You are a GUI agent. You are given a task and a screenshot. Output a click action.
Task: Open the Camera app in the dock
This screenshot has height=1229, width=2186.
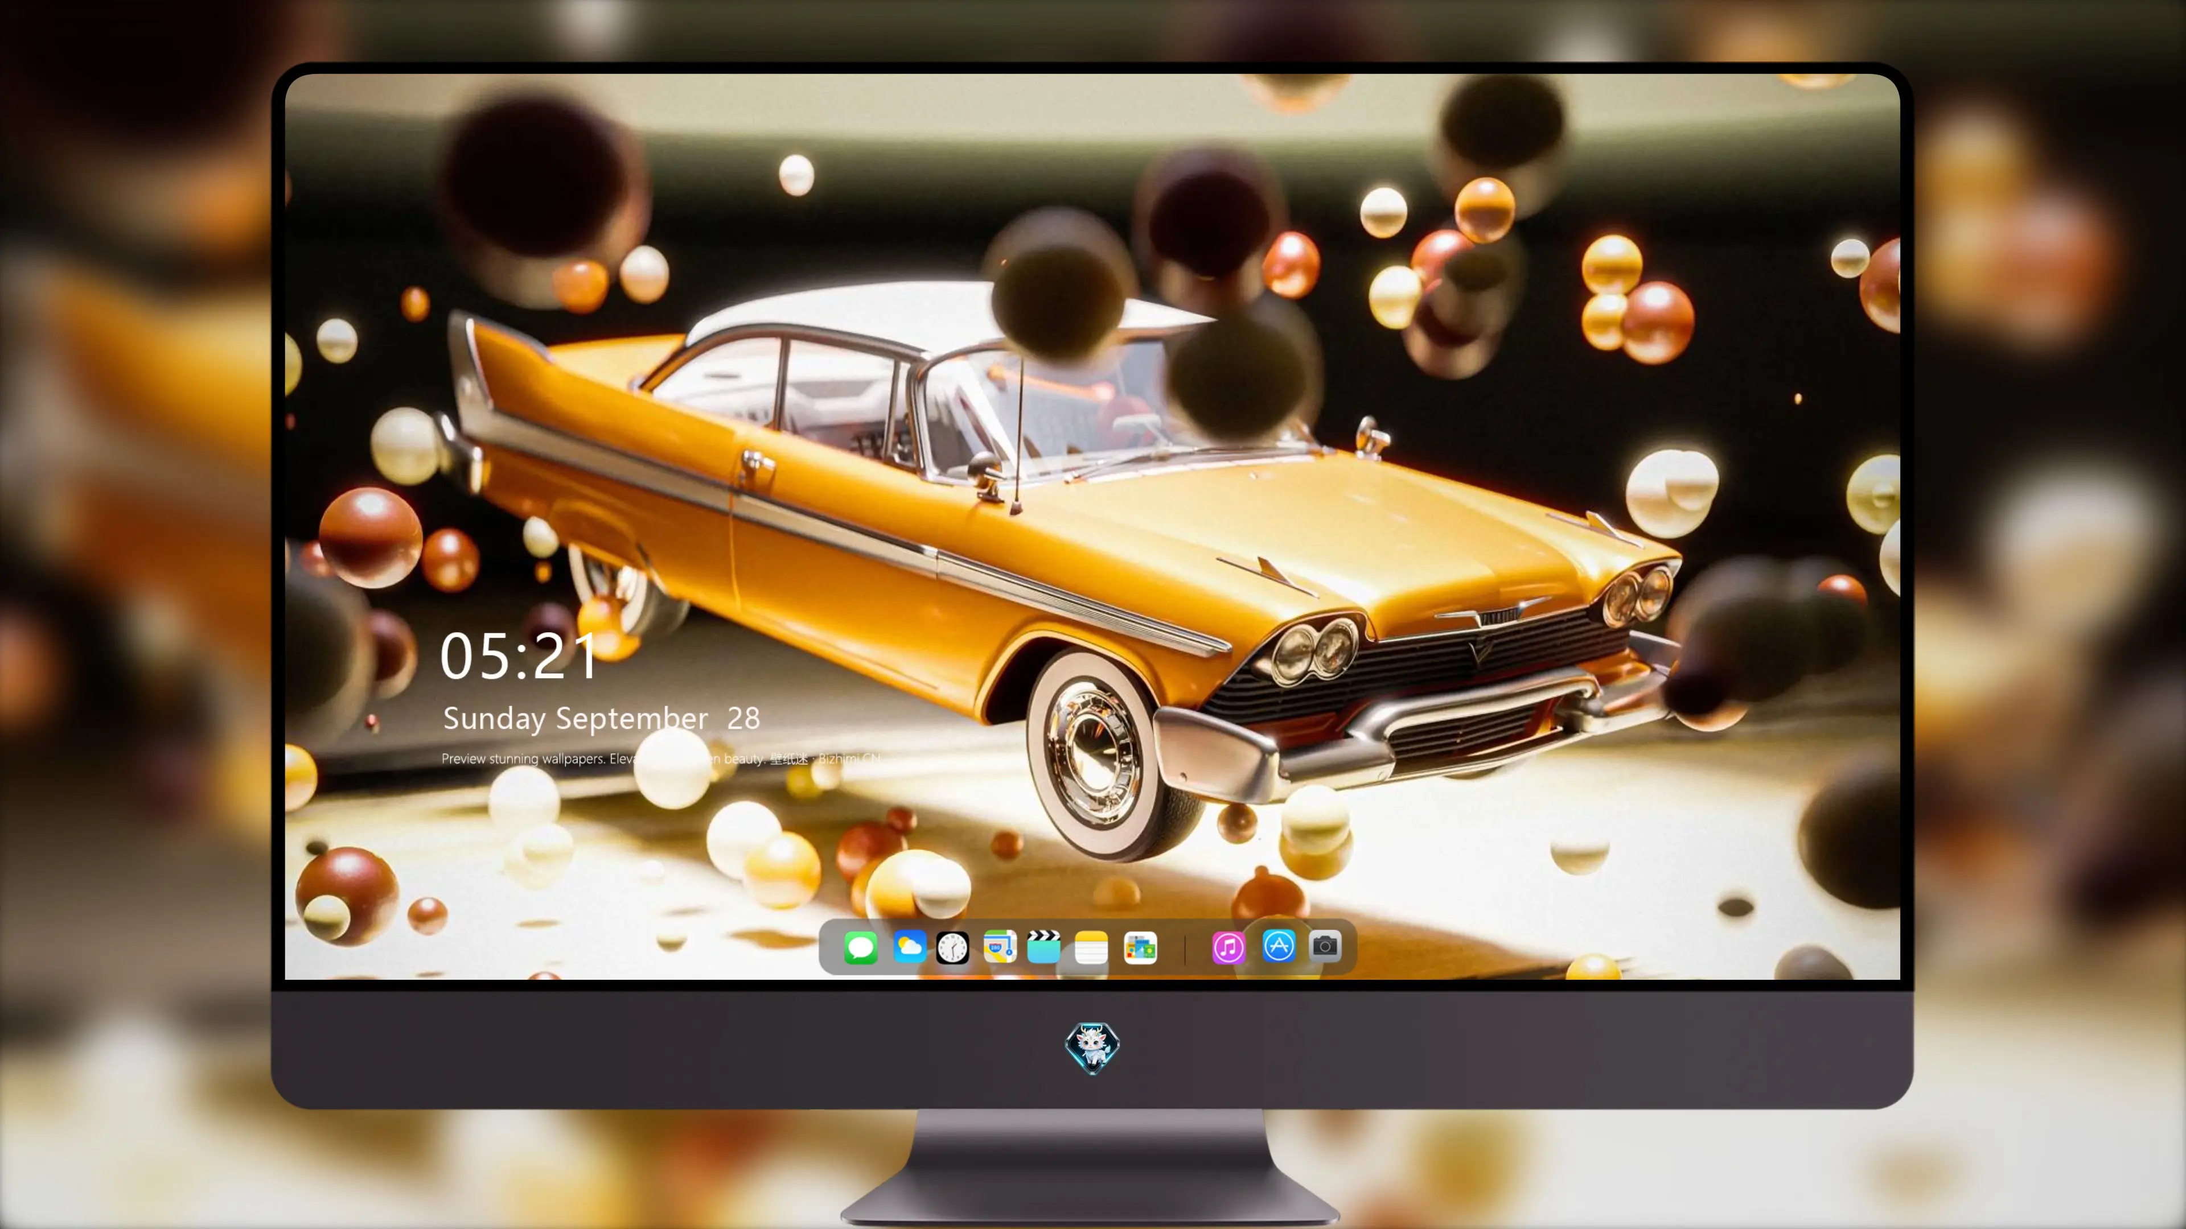point(1325,947)
